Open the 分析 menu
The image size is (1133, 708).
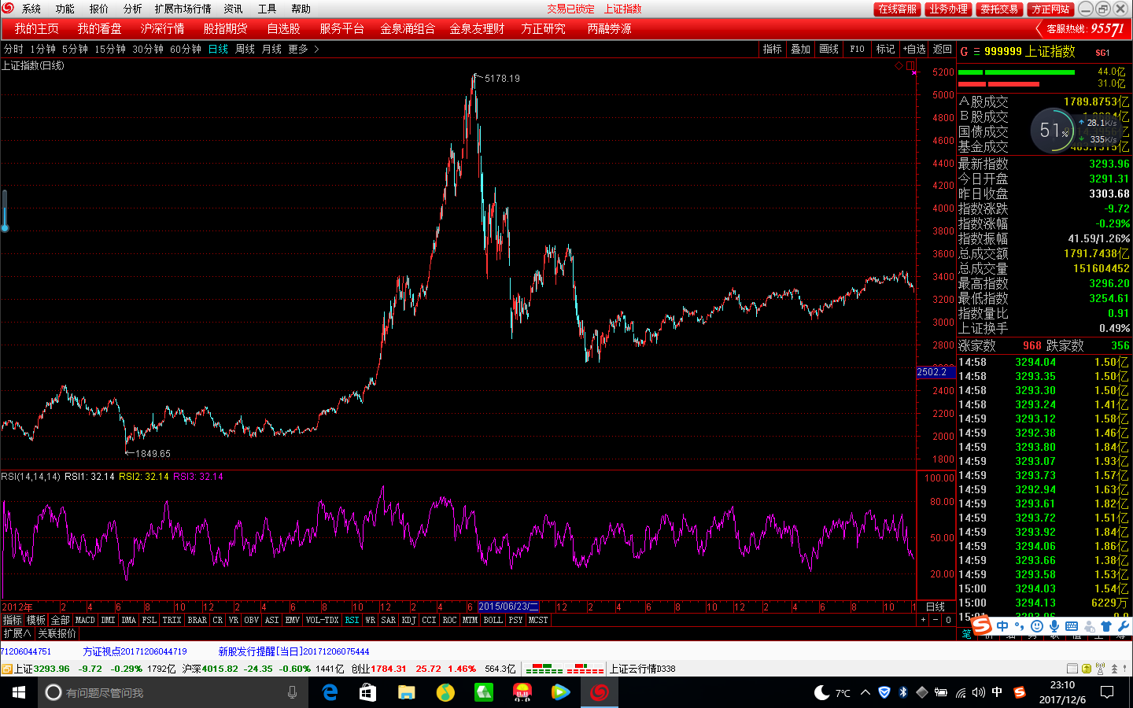click(132, 9)
